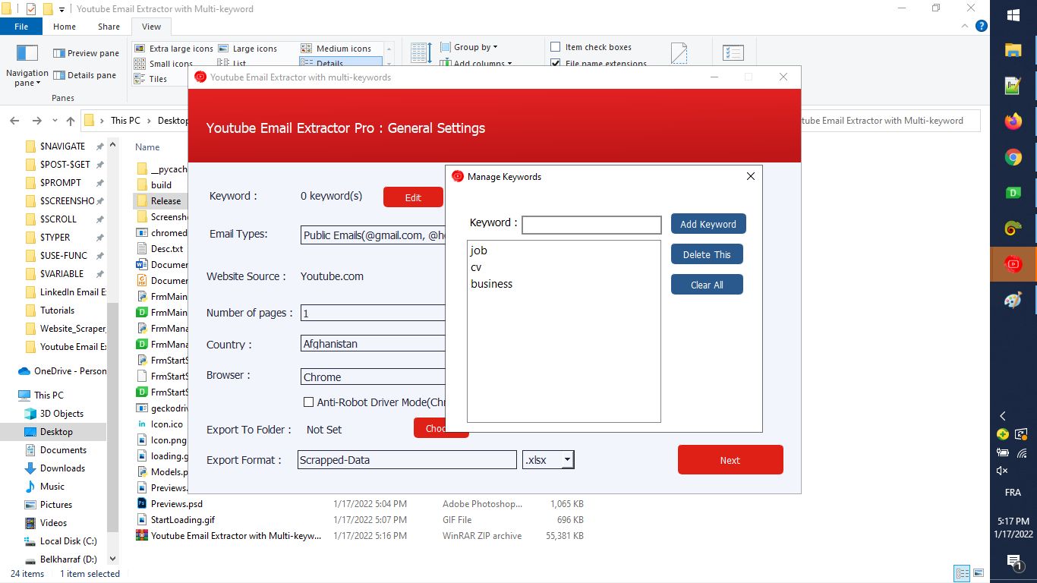
Task: Open the Notepad++ icon below File Explorer
Action: [1013, 86]
